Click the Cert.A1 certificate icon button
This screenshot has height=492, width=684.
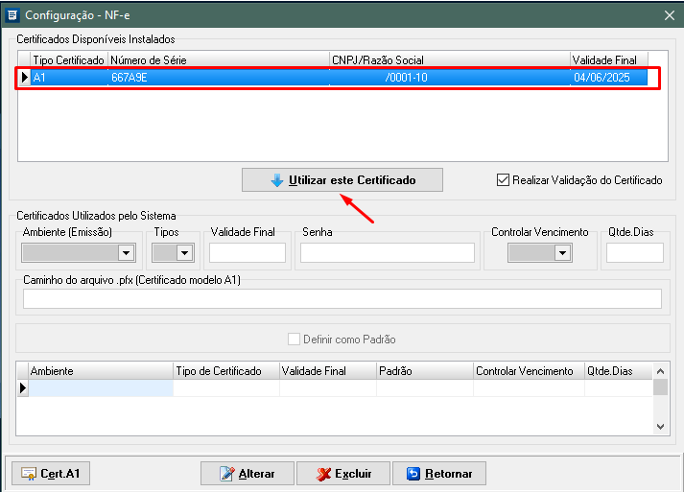[x=28, y=474]
